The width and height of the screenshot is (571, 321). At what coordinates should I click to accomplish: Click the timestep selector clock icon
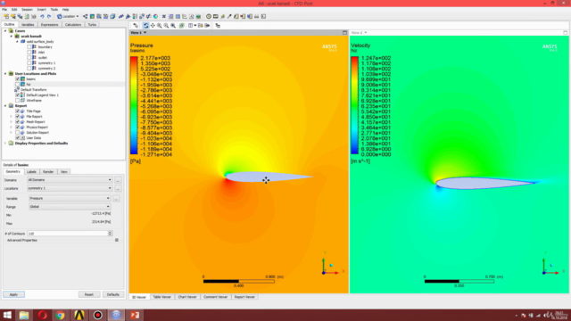(209, 16)
